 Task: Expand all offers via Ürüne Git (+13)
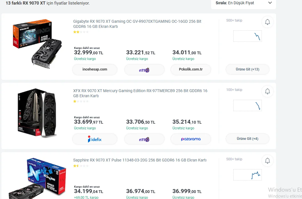coord(247,69)
